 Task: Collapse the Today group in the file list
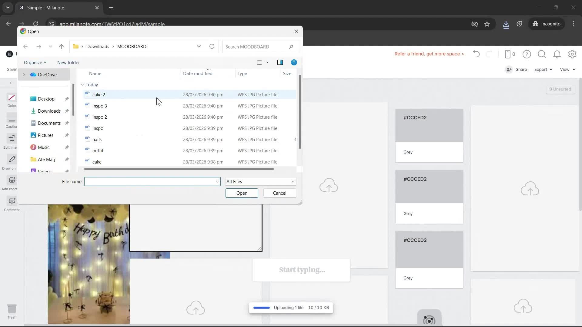[x=82, y=85]
